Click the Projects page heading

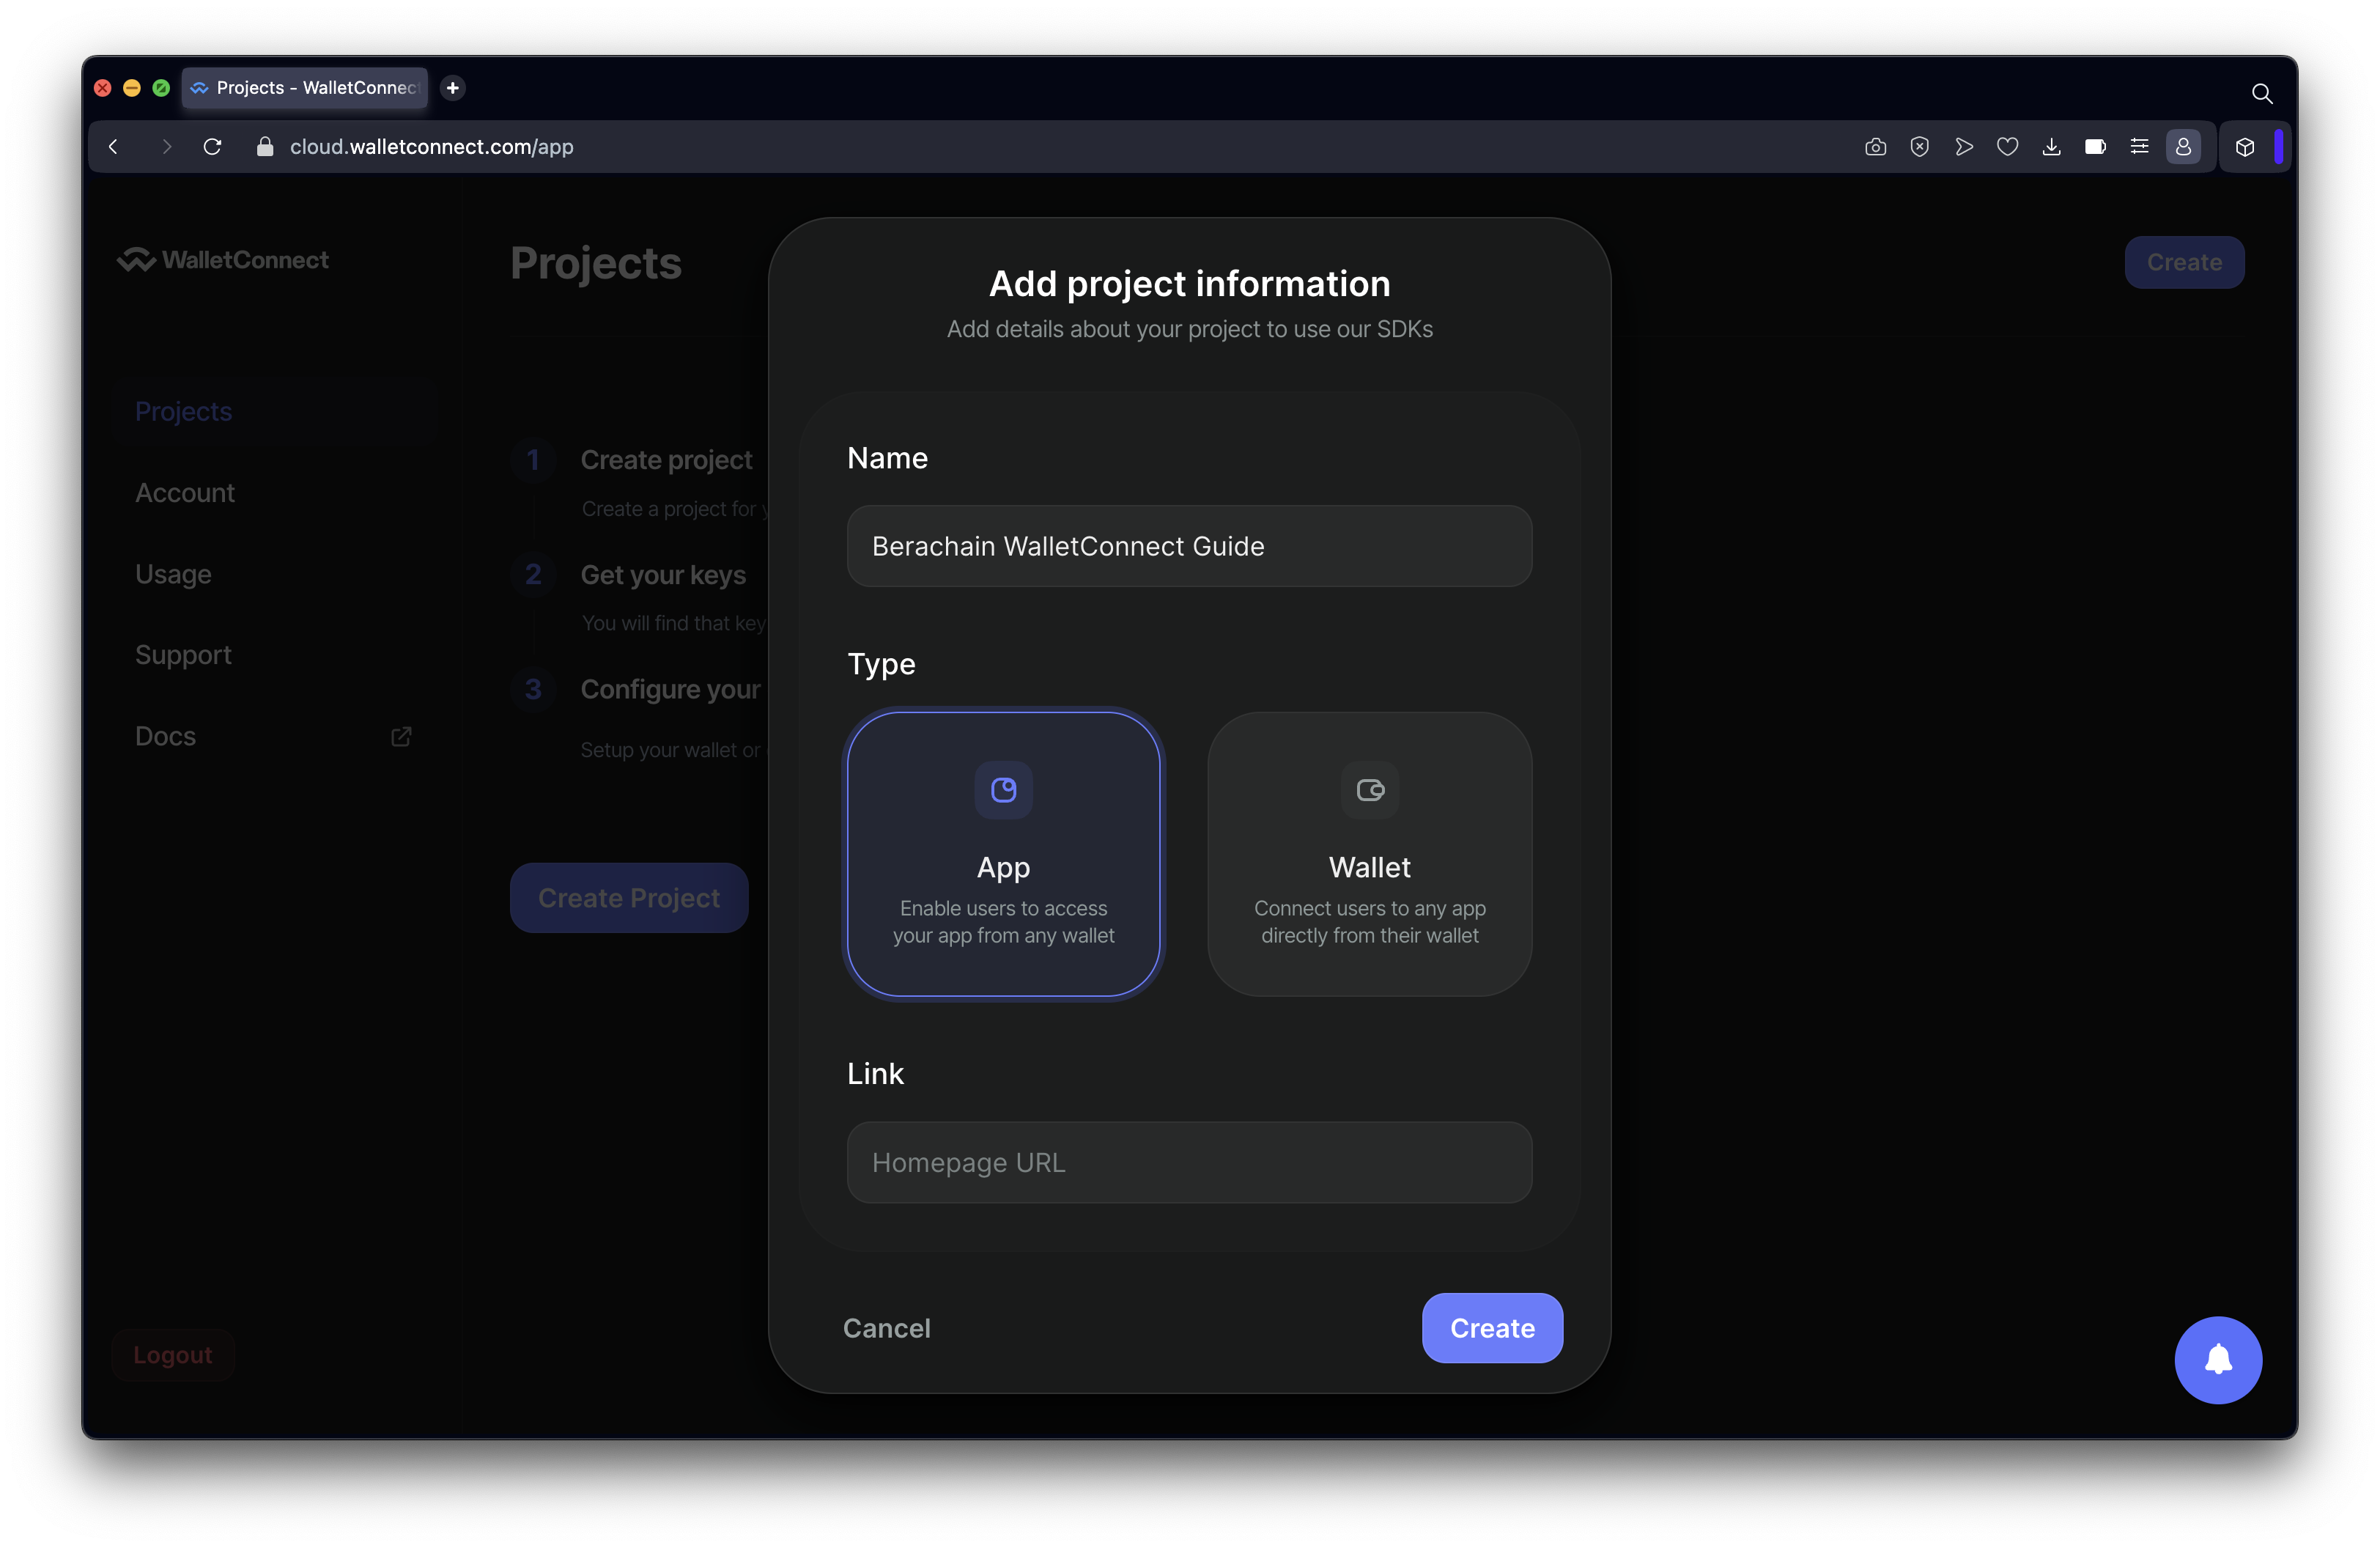point(596,263)
